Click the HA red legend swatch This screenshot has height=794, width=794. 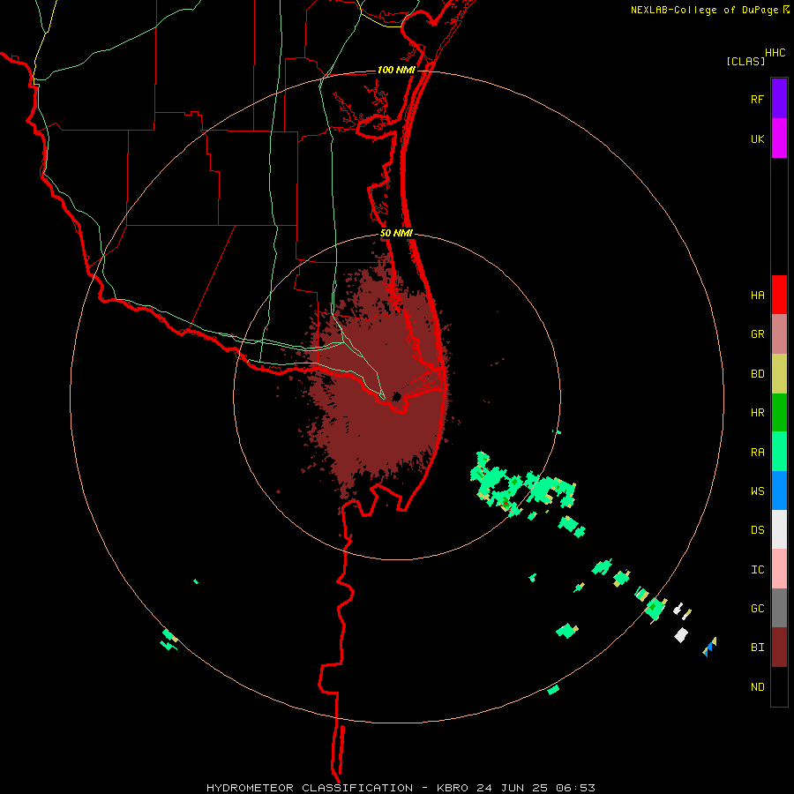pos(779,295)
